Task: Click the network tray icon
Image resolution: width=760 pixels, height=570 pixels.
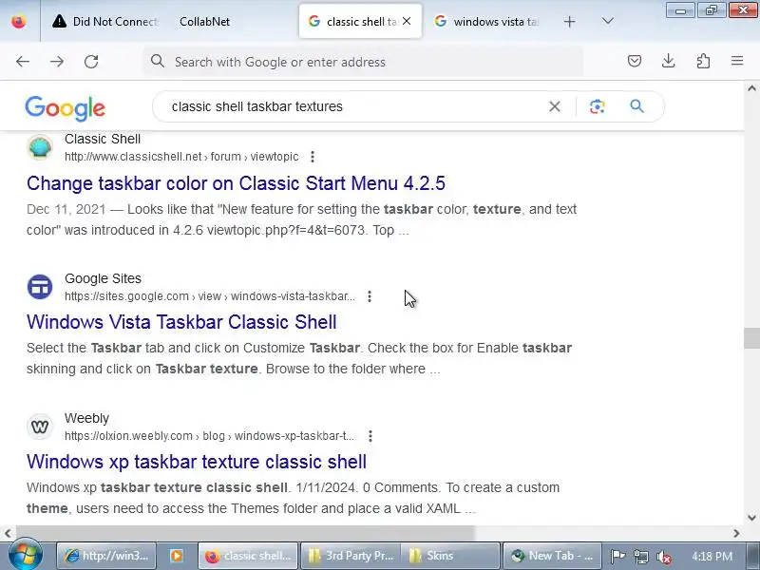Action: 640,556
